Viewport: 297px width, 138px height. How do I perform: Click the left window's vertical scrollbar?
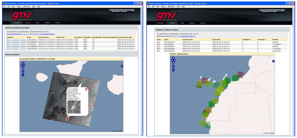pyautogui.click(x=141, y=71)
